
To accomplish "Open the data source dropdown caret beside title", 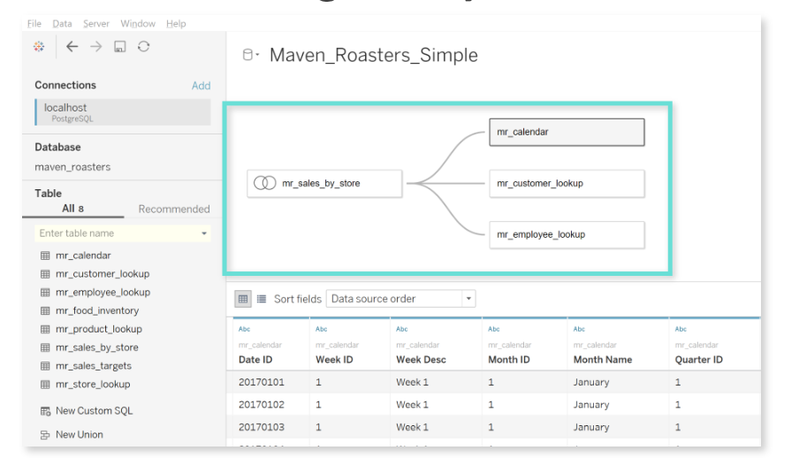I will point(257,55).
